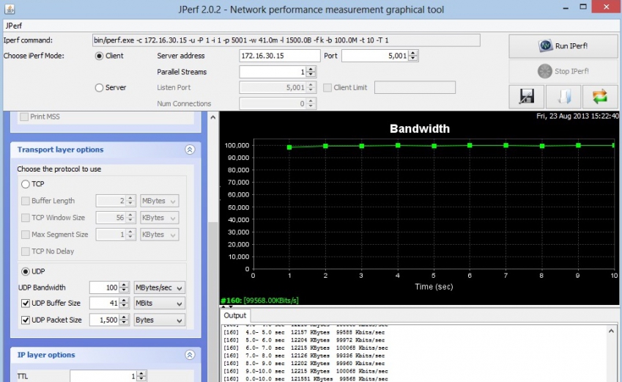
Task: Click the 'Transport layer options' heading
Action: 60,150
